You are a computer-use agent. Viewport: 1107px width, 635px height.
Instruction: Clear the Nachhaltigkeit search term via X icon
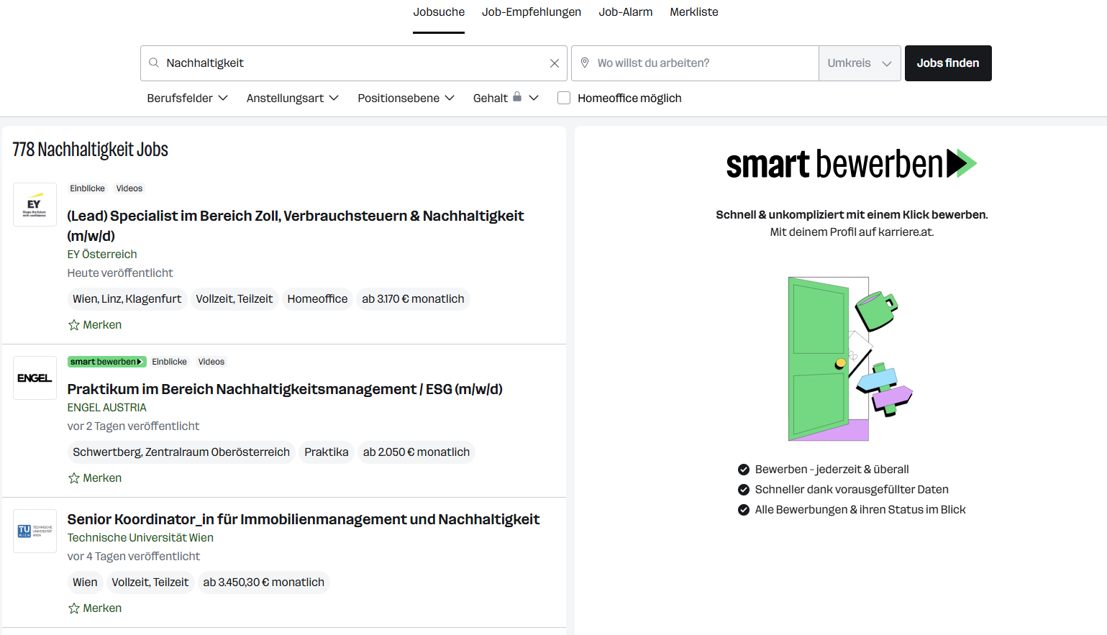click(555, 63)
